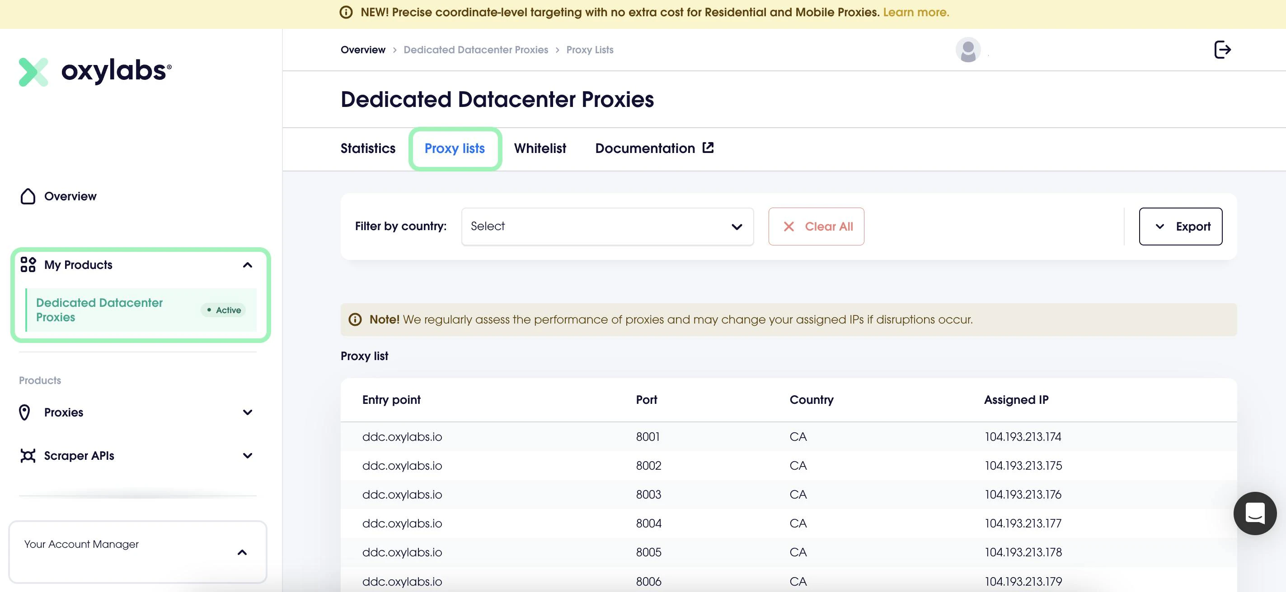Click the My Products grid icon
This screenshot has height=592, width=1286.
[28, 264]
